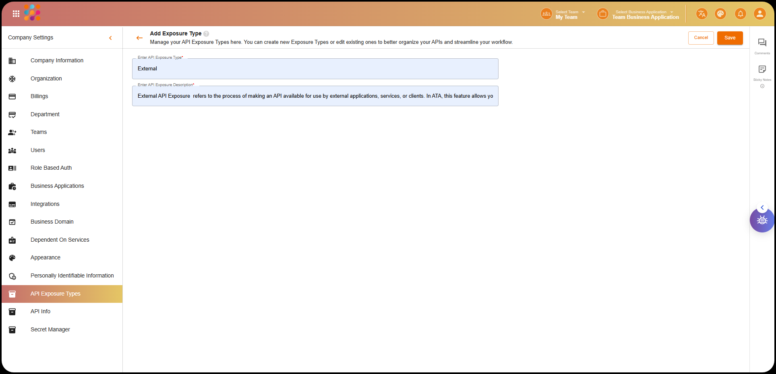Open Sticky Notes panel
This screenshot has height=374, width=776.
pos(762,70)
